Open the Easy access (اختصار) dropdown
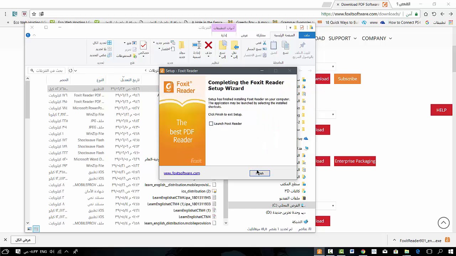Image resolution: width=456 pixels, height=256 pixels. [x=166, y=49]
